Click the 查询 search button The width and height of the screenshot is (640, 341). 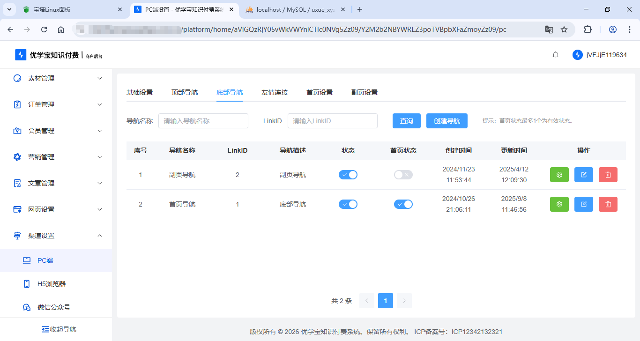406,121
